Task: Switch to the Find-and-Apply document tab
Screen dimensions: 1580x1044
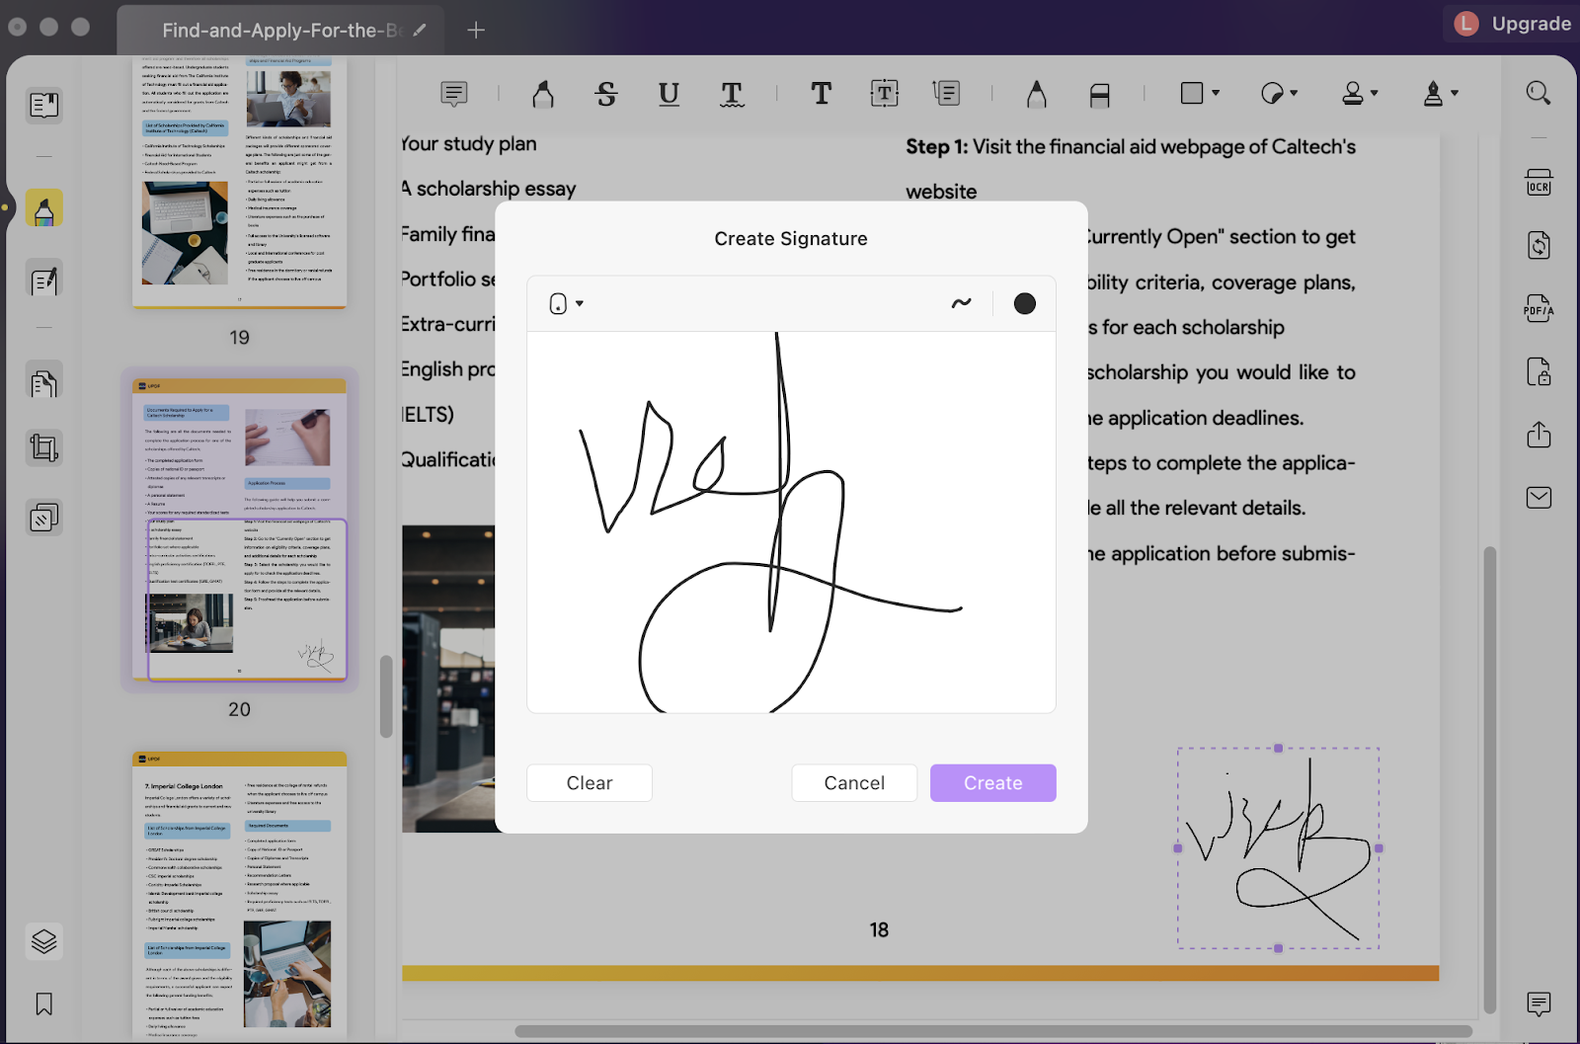Action: 280,30
